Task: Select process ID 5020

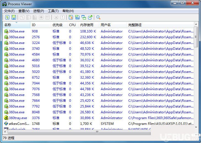Action: [x=36, y=72]
